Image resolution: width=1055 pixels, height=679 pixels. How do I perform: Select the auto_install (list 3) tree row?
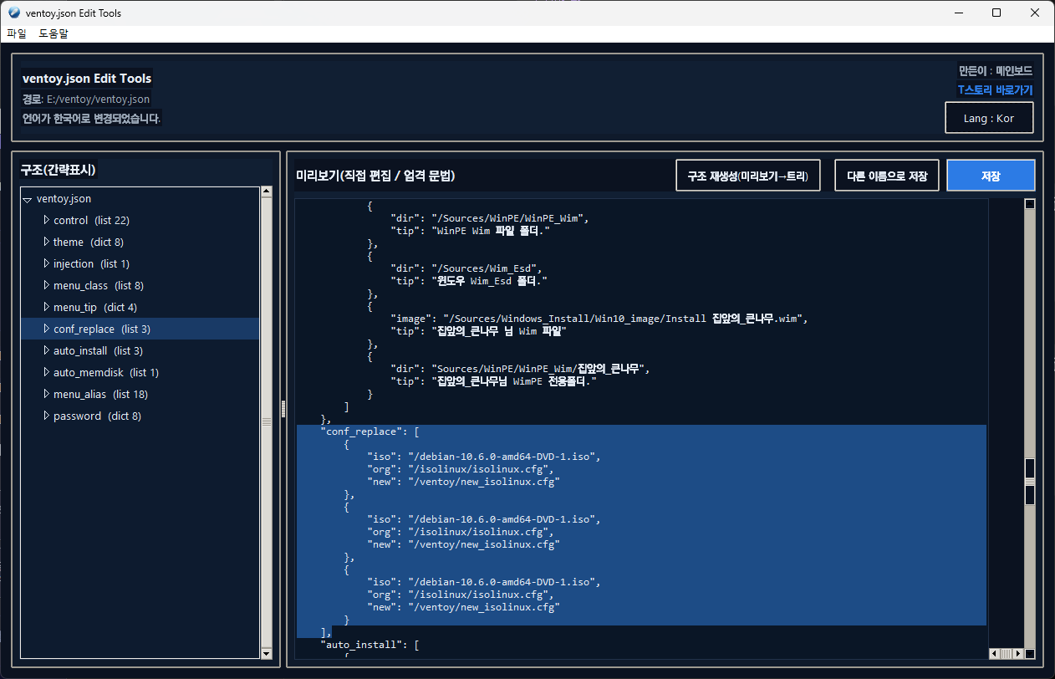[x=140, y=350]
